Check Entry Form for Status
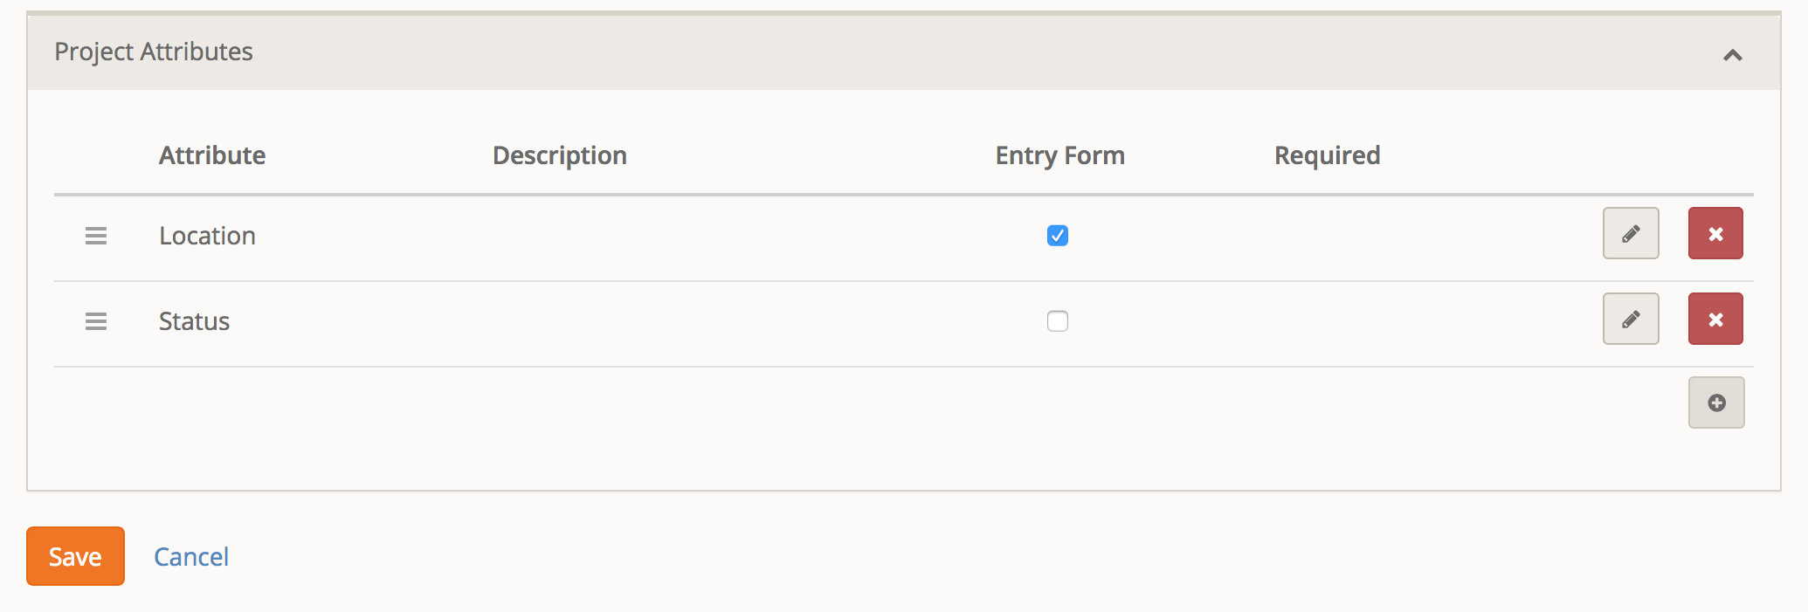 (x=1057, y=321)
